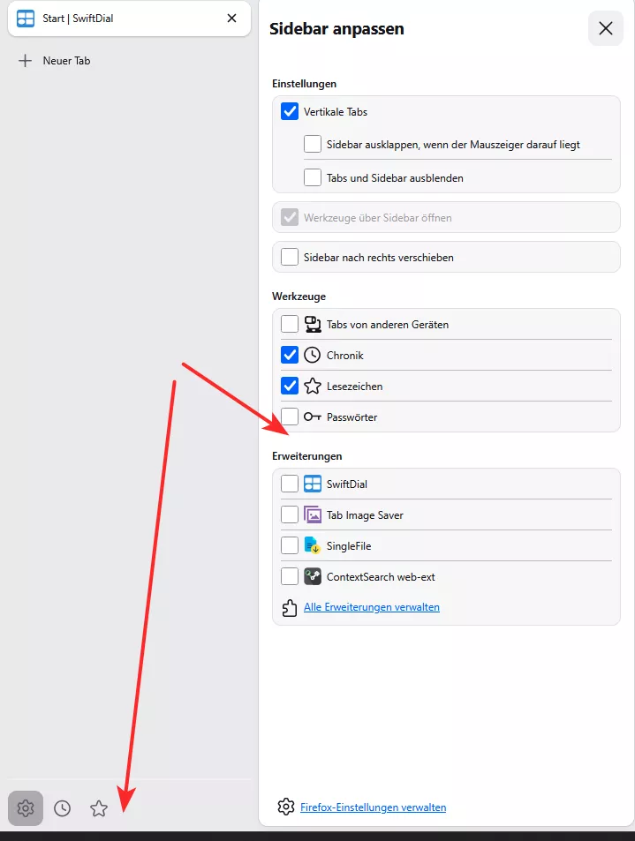Click the plus icon for Neuer Tab
The width and height of the screenshot is (635, 841).
(26, 61)
